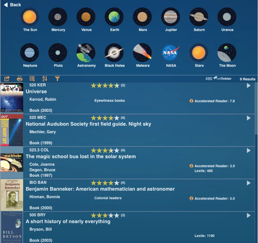258x243 pixels.
Task: Select author Bryson, Bill
Action: [x=41, y=229]
